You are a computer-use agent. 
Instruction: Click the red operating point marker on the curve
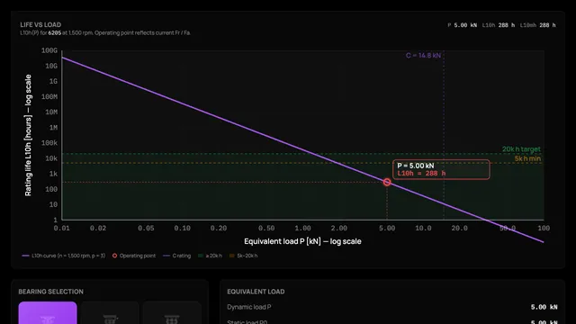tap(387, 182)
